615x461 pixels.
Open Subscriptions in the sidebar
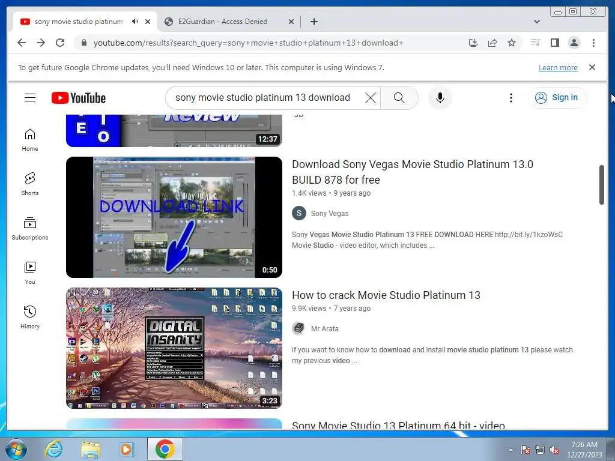point(30,229)
